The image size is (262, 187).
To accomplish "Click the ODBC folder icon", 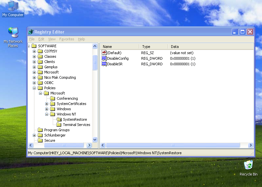I will 40,83.
